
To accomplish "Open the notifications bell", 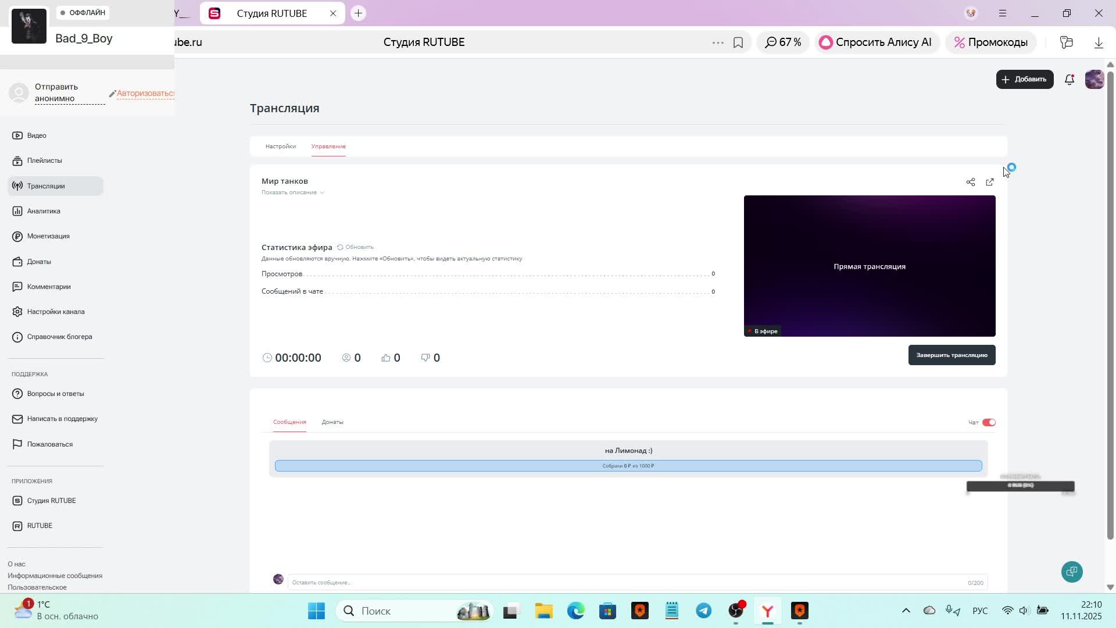I will (1069, 80).
